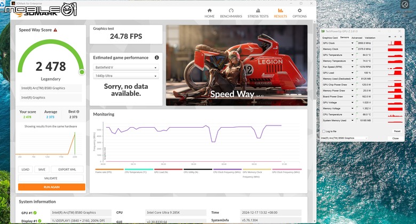The height and width of the screenshot is (224, 416).
Task: Expand the GPU Chip Power Draw dropdown arrow
Action: tap(353, 85)
